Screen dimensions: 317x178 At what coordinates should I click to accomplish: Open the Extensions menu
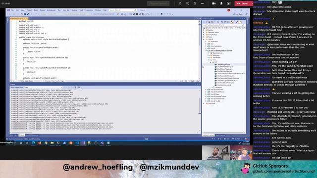pyautogui.click(x=89, y=10)
